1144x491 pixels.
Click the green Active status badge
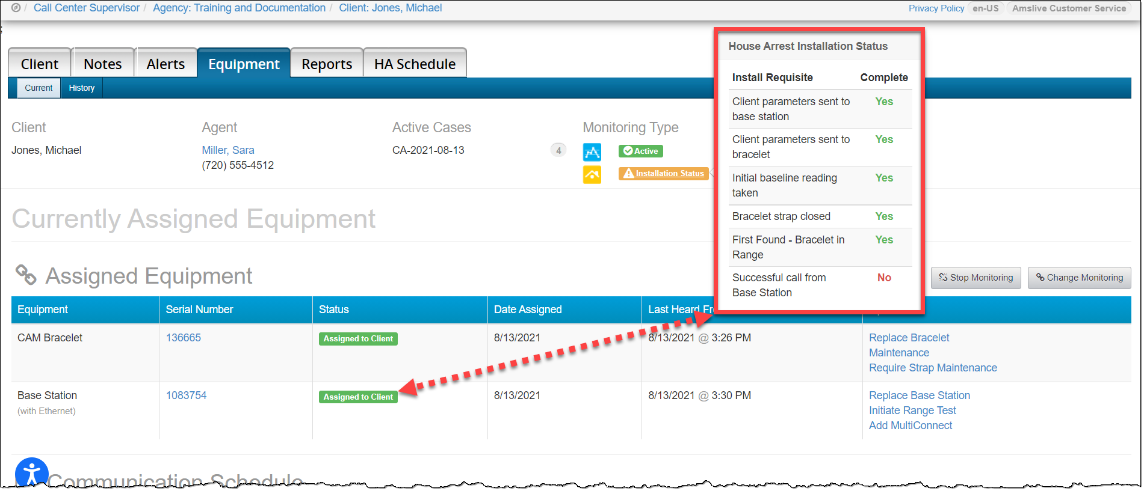pyautogui.click(x=640, y=151)
